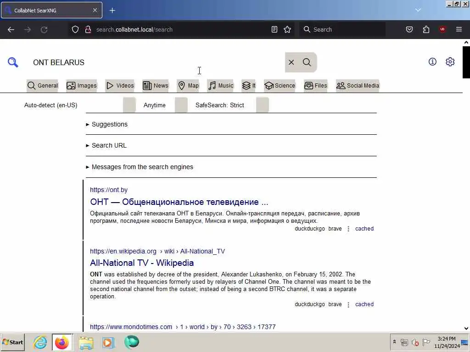This screenshot has height=352, width=470.
Task: Open cached link for Wikipedia result
Action: pos(364,304)
